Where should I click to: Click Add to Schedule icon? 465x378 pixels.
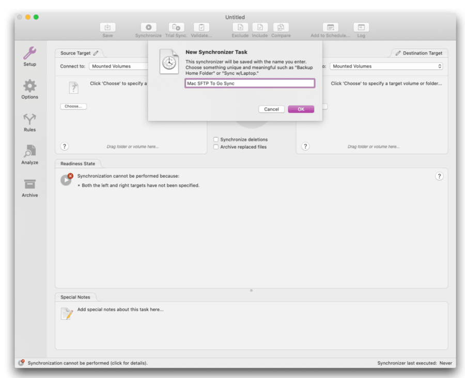330,28
